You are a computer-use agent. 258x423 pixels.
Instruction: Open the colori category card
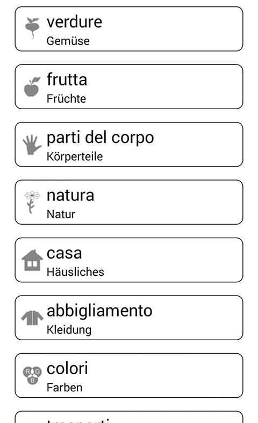click(x=129, y=375)
